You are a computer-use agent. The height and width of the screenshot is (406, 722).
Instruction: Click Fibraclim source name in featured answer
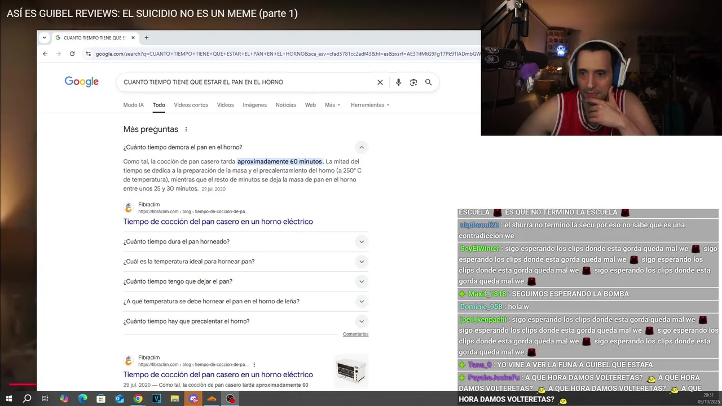pyautogui.click(x=149, y=205)
